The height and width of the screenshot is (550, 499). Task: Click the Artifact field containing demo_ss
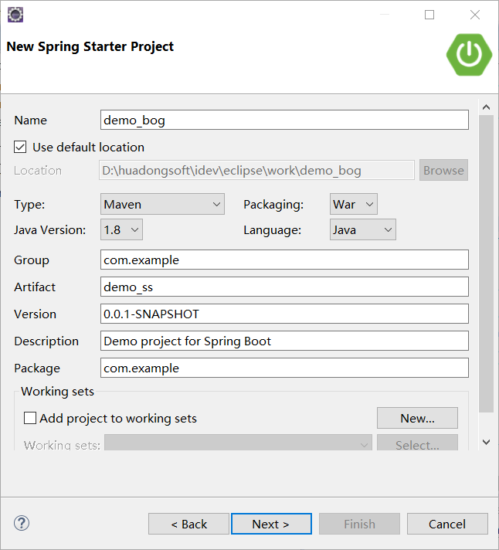pyautogui.click(x=284, y=287)
